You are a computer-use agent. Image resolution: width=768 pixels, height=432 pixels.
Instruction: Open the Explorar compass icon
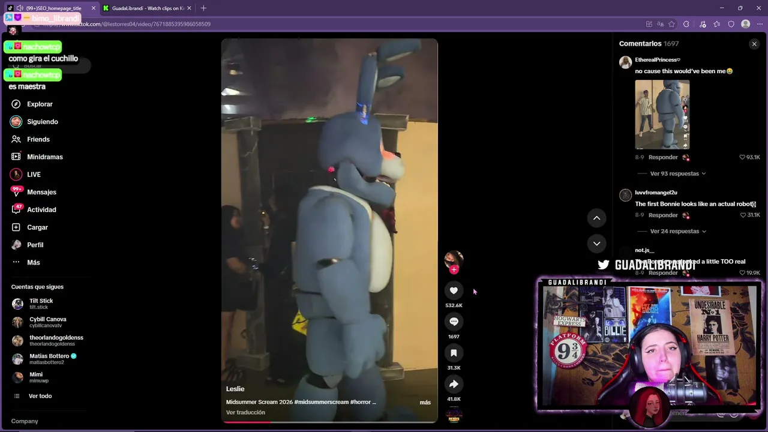[x=16, y=104]
